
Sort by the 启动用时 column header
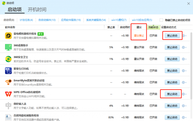point(125,27)
